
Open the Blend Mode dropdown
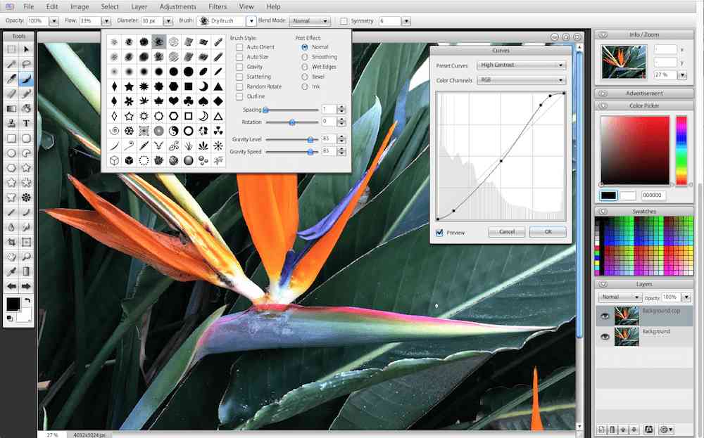point(310,20)
